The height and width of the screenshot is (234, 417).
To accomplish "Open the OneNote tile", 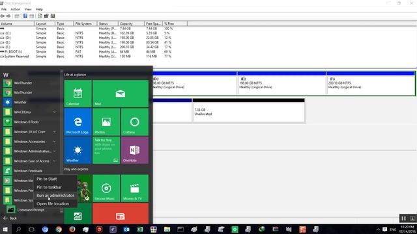I will pos(135,150).
